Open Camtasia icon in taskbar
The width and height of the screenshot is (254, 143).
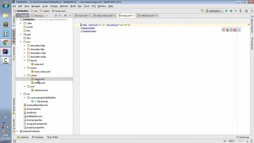(x=6, y=60)
